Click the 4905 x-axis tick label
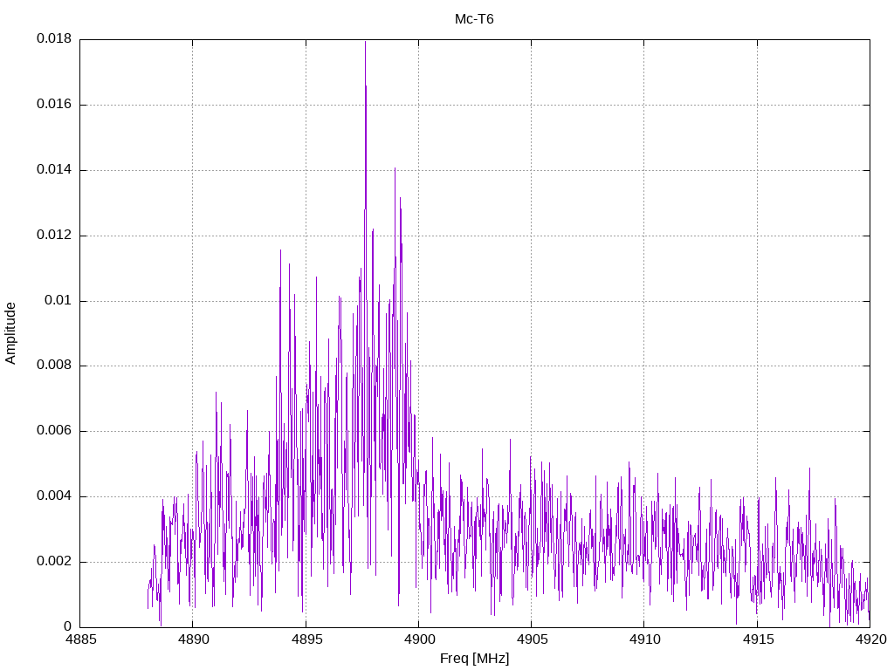The height and width of the screenshot is (670, 894). coord(532,639)
